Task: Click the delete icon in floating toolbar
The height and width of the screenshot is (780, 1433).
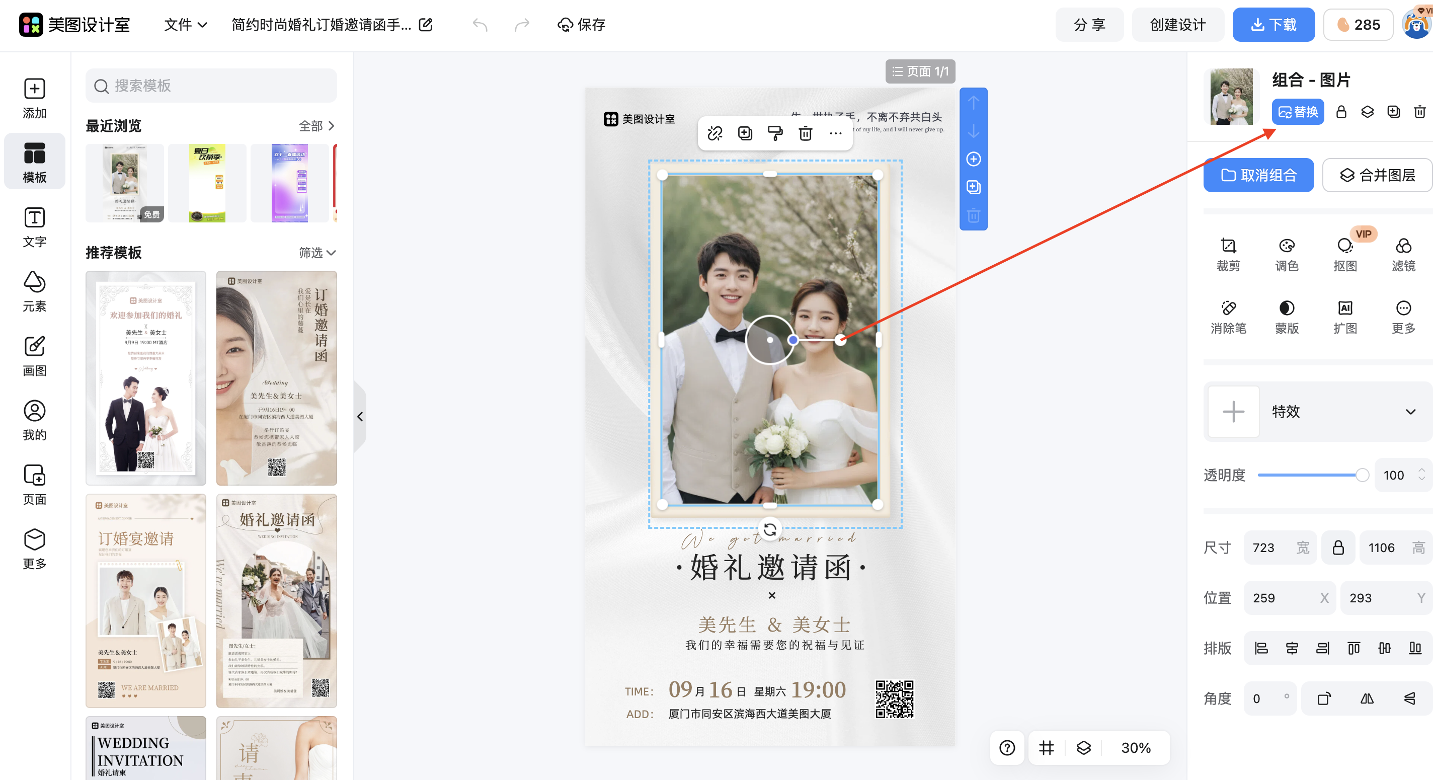Action: [805, 133]
